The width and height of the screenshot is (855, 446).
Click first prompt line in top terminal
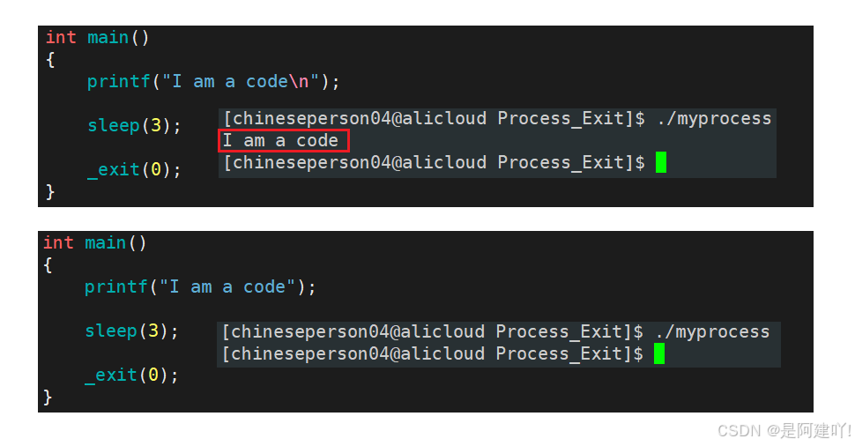pyautogui.click(x=497, y=118)
